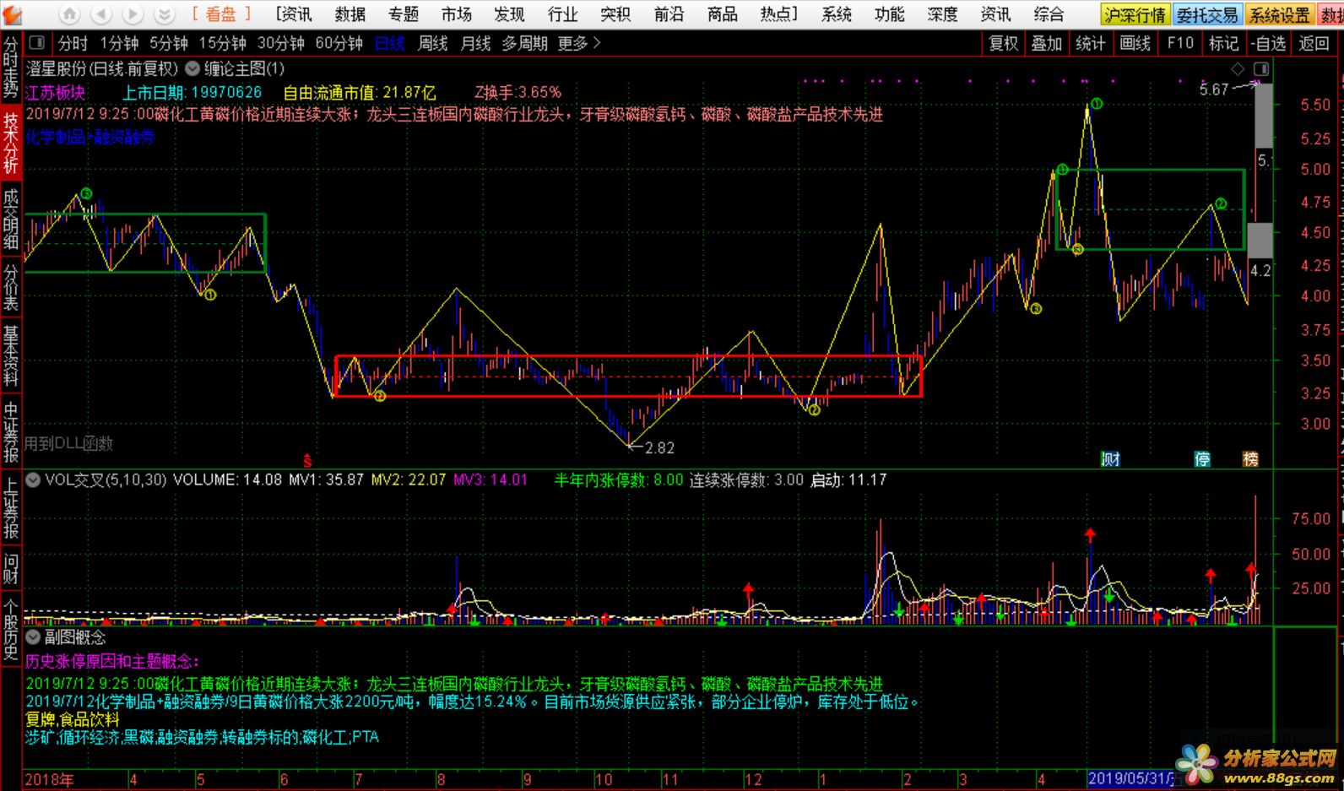
Task: Open the 分时走势 sidebar tab
Action: (10, 68)
